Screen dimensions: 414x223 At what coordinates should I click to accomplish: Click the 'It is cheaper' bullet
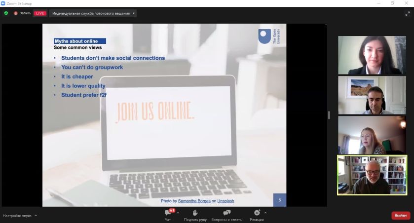(77, 76)
